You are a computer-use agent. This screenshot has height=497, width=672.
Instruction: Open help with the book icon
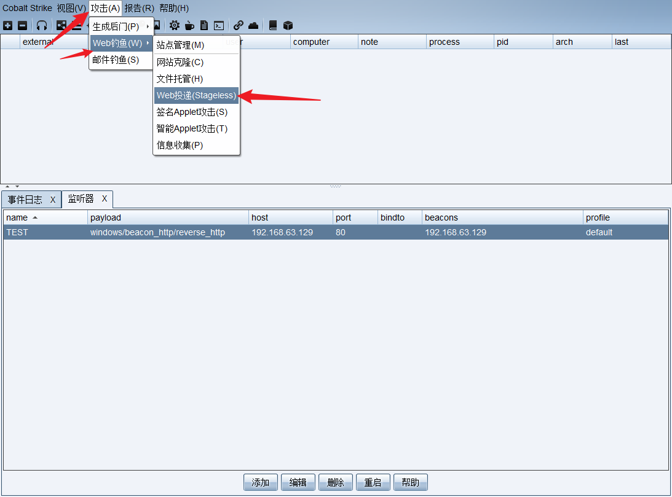[273, 26]
